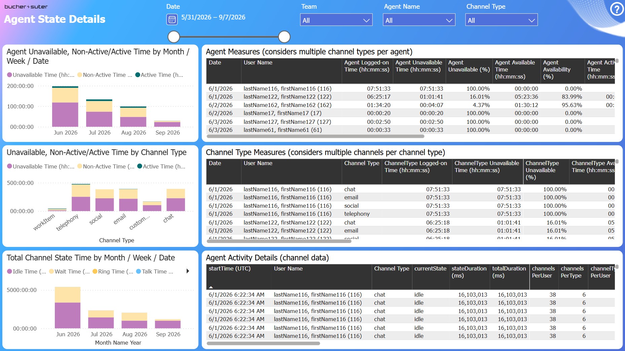Open the help question mark icon
Viewport: 625px width, 351px height.
617,9
